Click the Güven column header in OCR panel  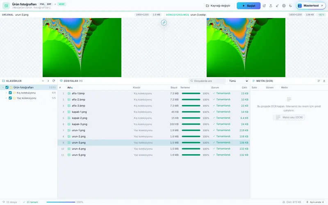pos(270,88)
